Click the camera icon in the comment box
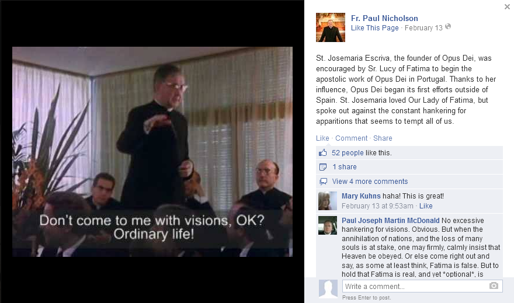The image size is (514, 303). tap(494, 286)
